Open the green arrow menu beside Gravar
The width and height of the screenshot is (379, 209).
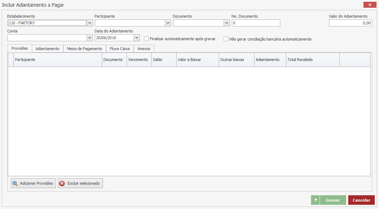point(316,200)
